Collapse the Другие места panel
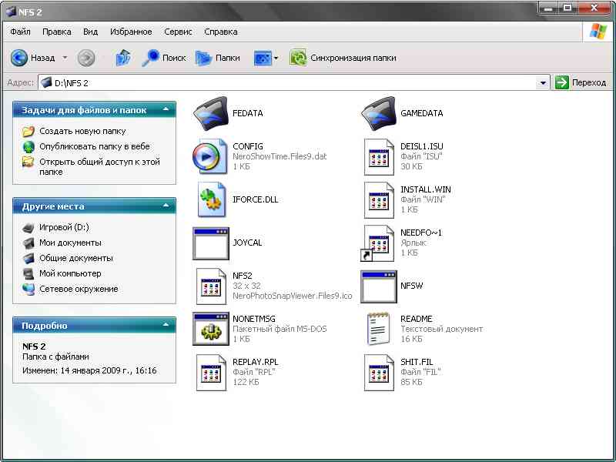 point(166,206)
